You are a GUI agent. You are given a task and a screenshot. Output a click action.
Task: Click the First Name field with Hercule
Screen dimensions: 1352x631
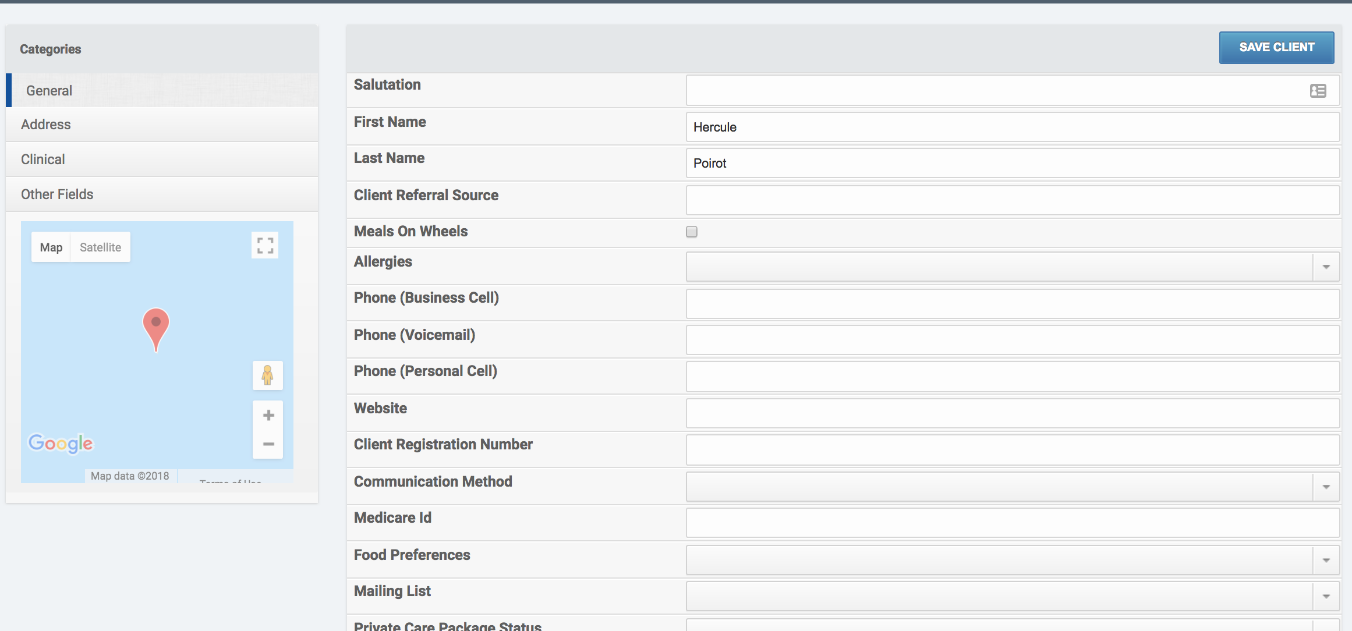click(x=1012, y=127)
